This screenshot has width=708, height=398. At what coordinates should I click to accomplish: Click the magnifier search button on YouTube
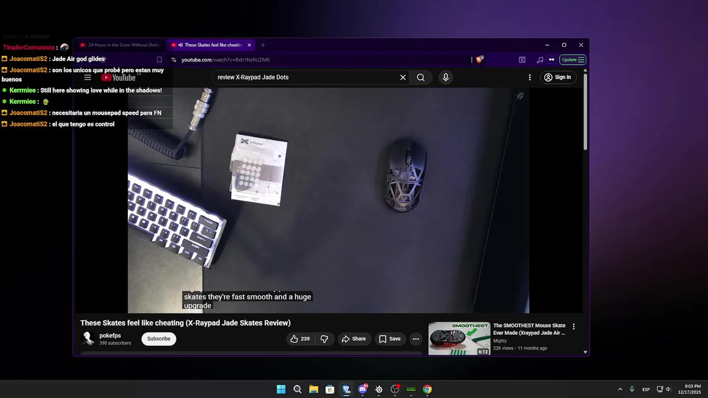point(421,77)
